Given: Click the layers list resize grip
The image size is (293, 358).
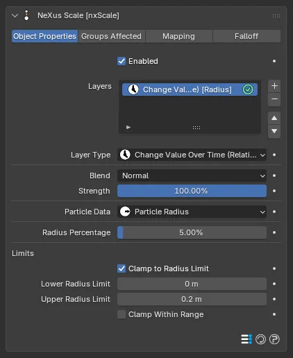Looking at the screenshot, I should pyautogui.click(x=196, y=128).
